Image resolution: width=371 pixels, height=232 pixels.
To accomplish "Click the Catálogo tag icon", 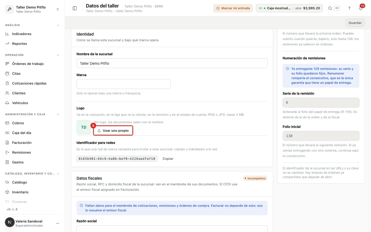I will (7, 182).
